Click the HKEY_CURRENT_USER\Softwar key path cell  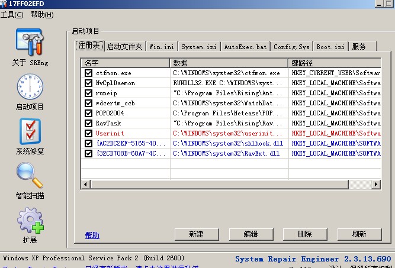(x=336, y=73)
